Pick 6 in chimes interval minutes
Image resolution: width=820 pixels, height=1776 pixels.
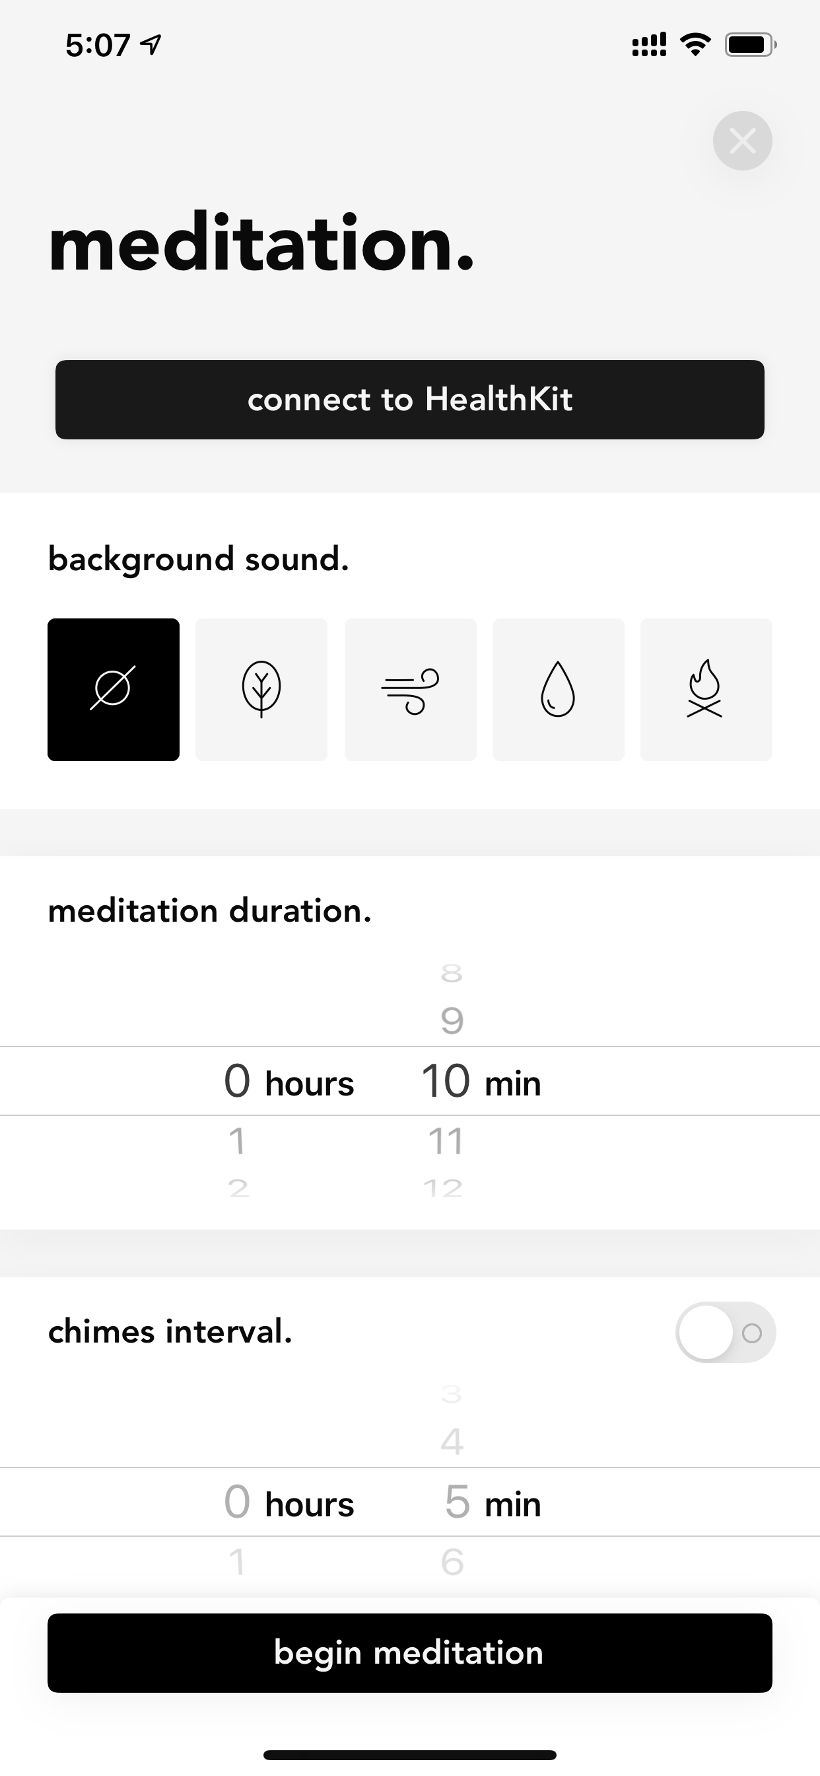452,1561
